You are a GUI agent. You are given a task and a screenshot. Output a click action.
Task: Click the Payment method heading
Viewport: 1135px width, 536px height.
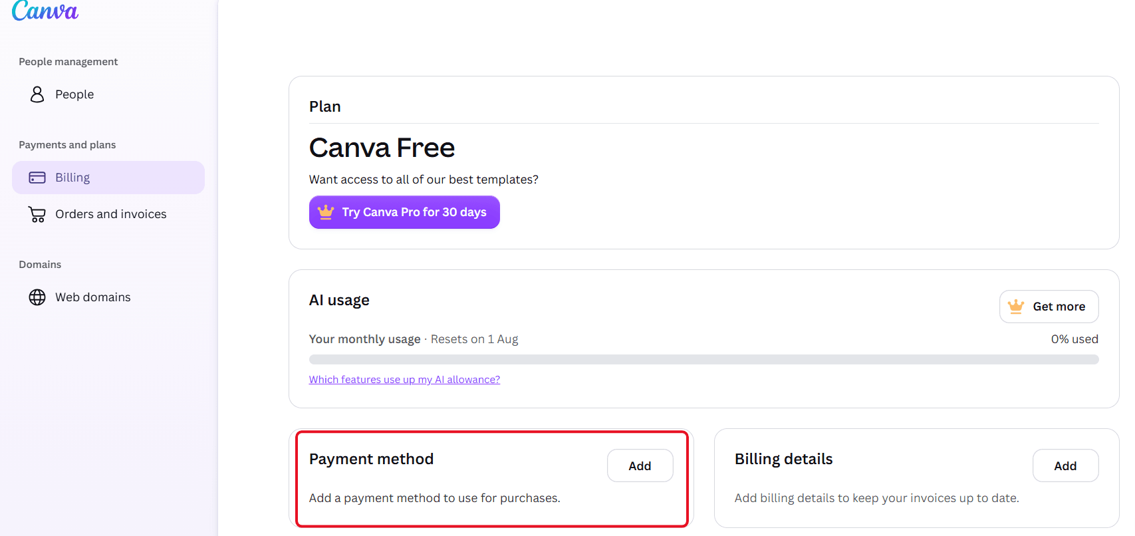pyautogui.click(x=371, y=459)
